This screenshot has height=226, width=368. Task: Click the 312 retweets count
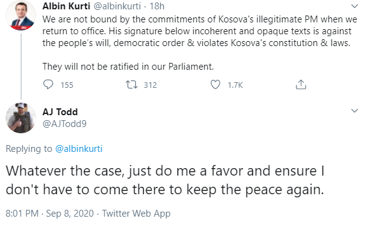click(150, 85)
